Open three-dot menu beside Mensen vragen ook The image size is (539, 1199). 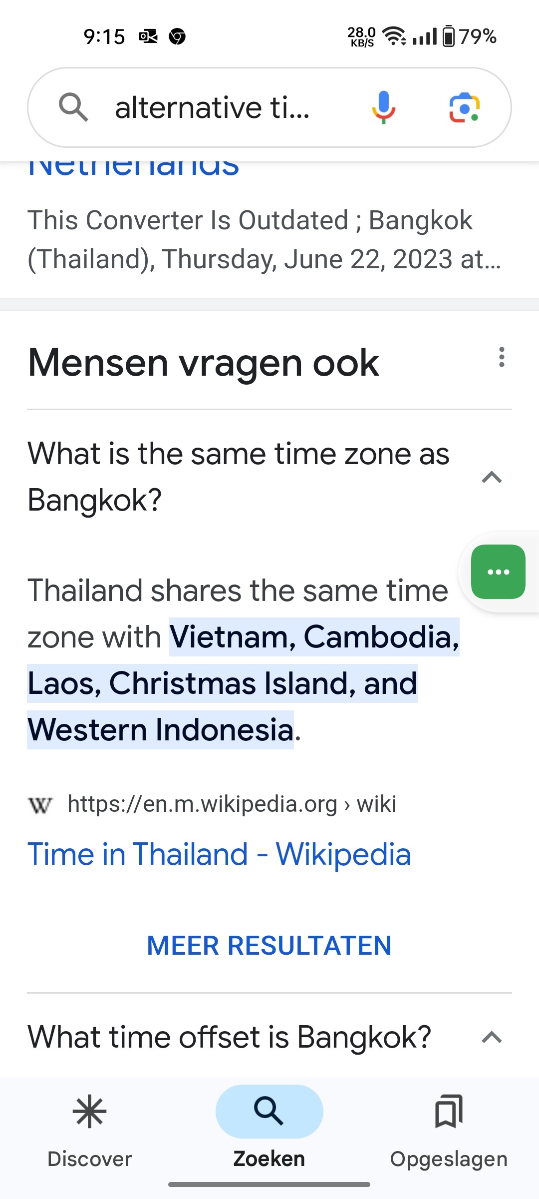tap(502, 357)
